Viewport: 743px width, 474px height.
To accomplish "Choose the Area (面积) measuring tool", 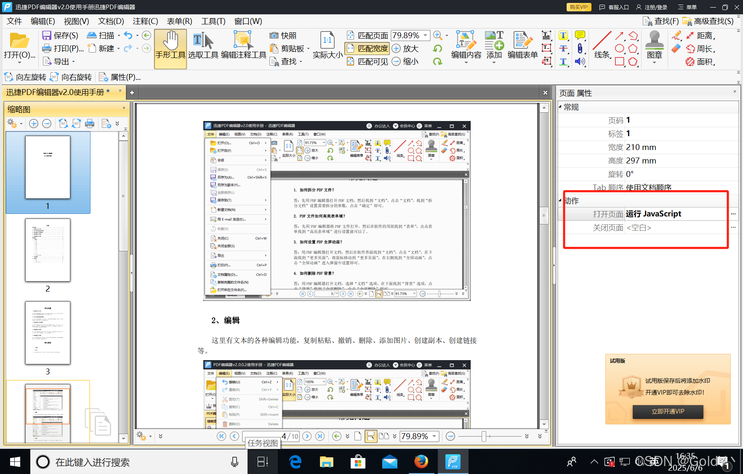I will (x=701, y=62).
